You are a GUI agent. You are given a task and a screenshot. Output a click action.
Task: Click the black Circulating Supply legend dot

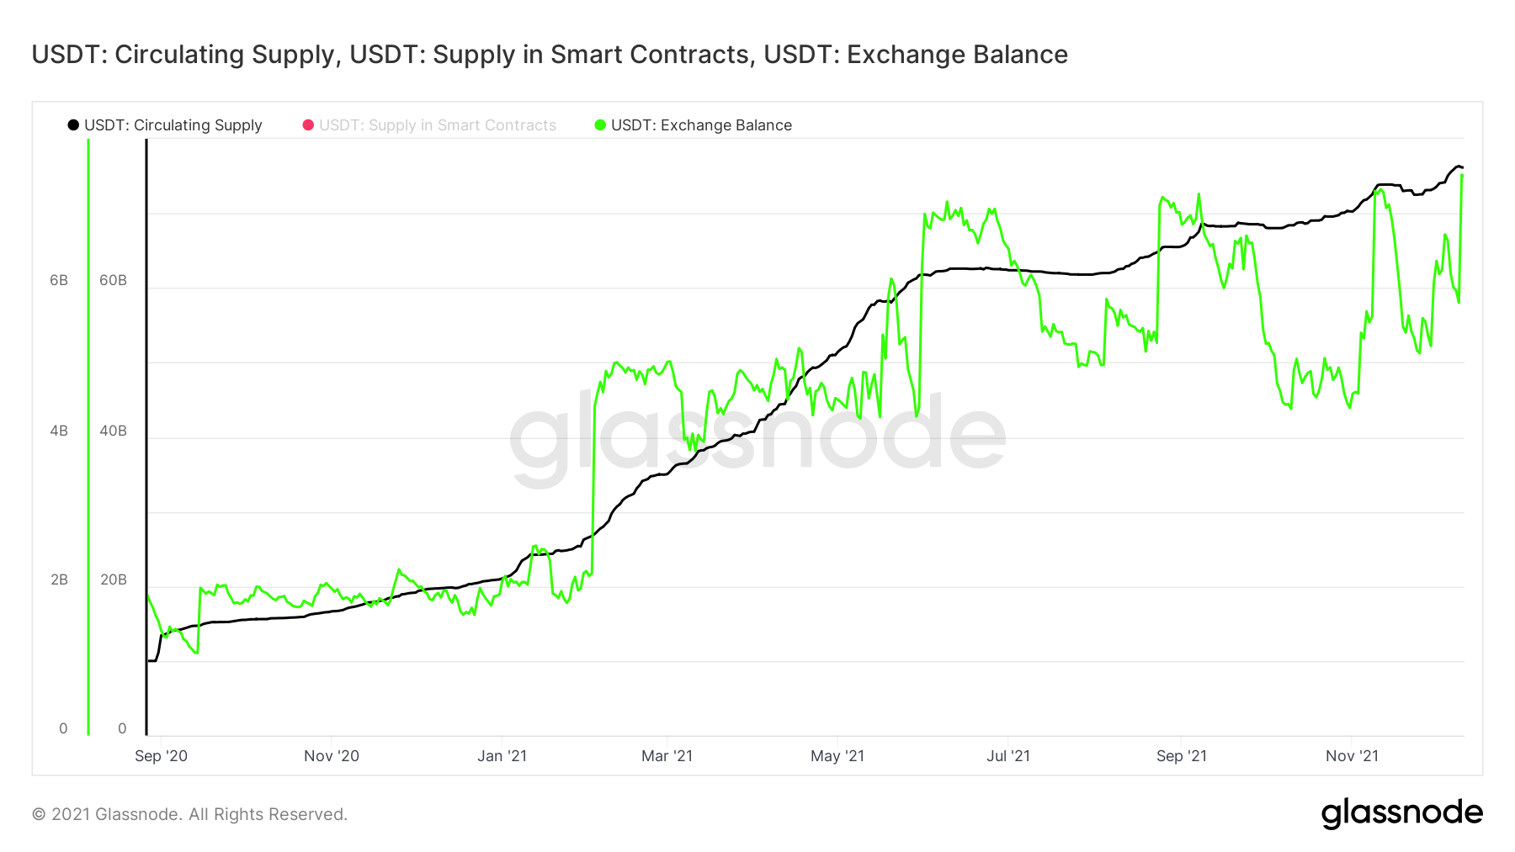[x=73, y=125]
